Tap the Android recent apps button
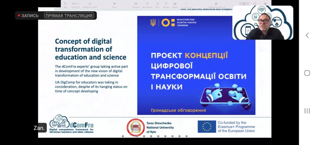 tap(307, 111)
